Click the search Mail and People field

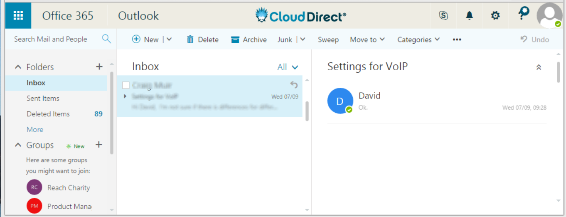51,39
